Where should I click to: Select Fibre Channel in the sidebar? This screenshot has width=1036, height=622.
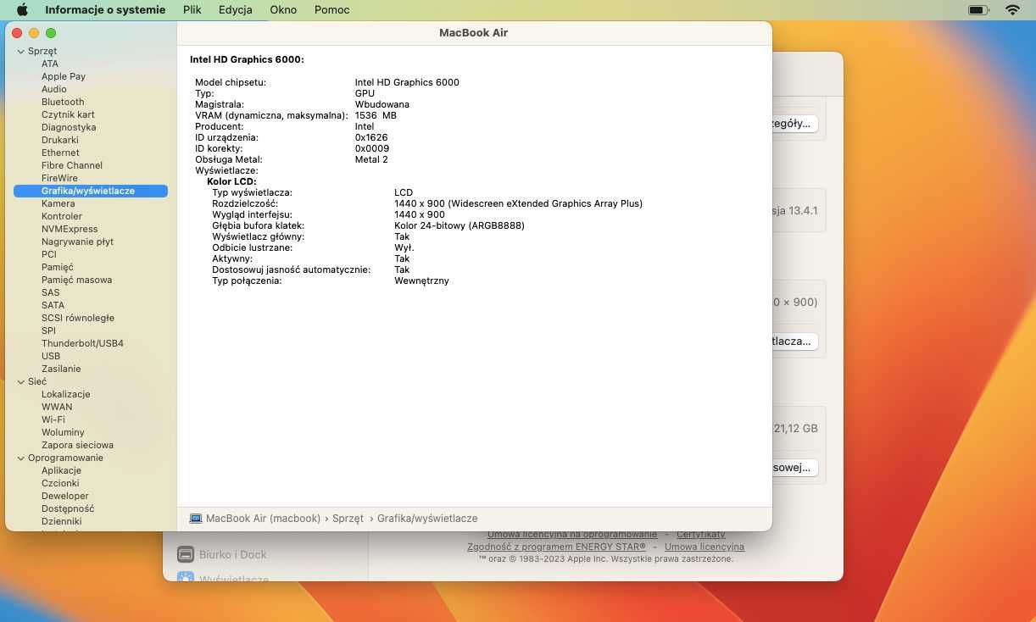pyautogui.click(x=72, y=165)
